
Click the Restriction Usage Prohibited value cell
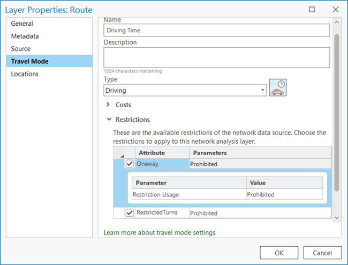(284, 195)
